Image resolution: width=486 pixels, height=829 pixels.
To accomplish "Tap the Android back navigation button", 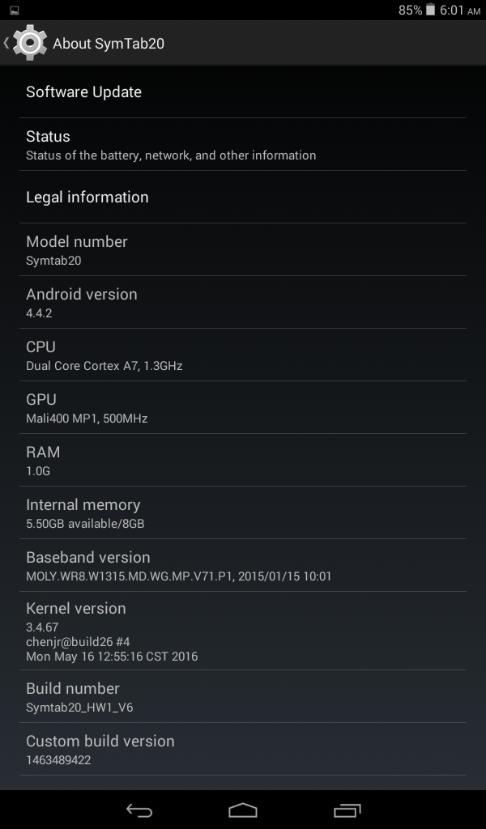I will coord(139,810).
